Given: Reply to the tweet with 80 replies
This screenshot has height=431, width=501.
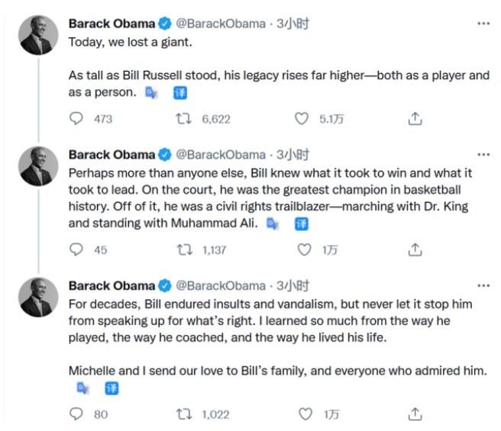Looking at the screenshot, I should coord(76,414).
